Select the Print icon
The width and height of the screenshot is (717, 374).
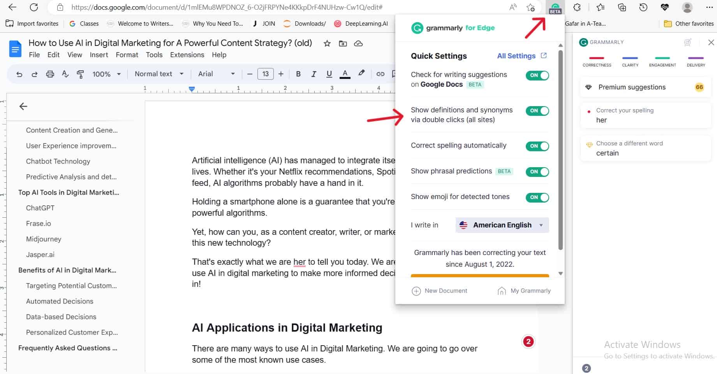50,73
